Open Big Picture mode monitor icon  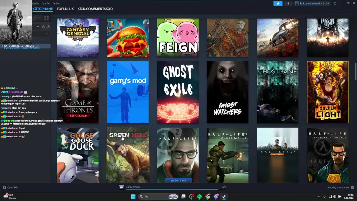tap(335, 3)
